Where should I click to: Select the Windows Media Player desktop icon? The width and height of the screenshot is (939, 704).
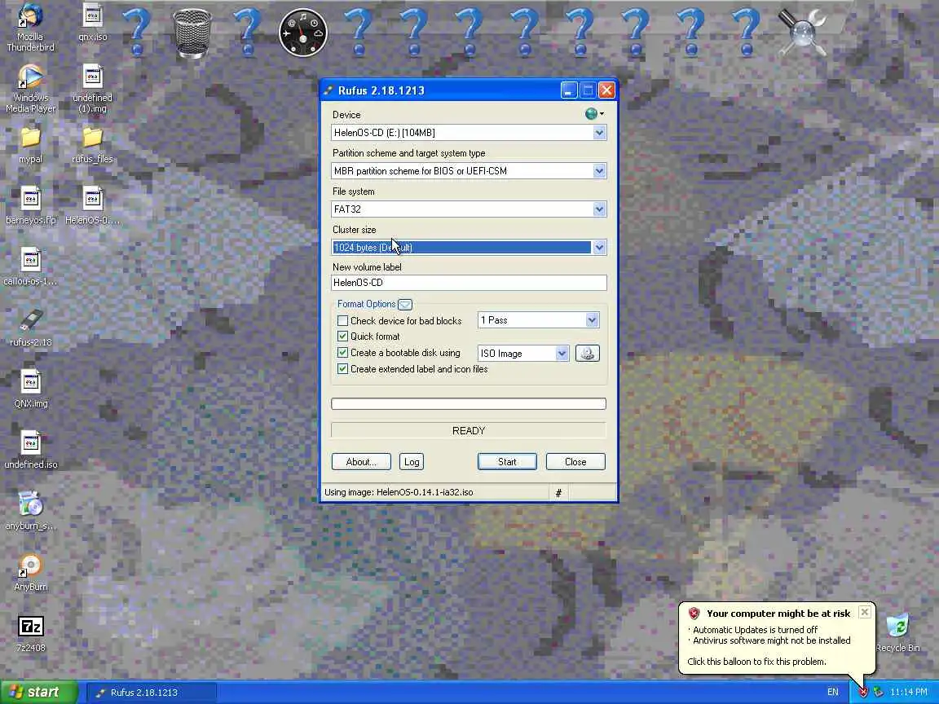tap(30, 89)
